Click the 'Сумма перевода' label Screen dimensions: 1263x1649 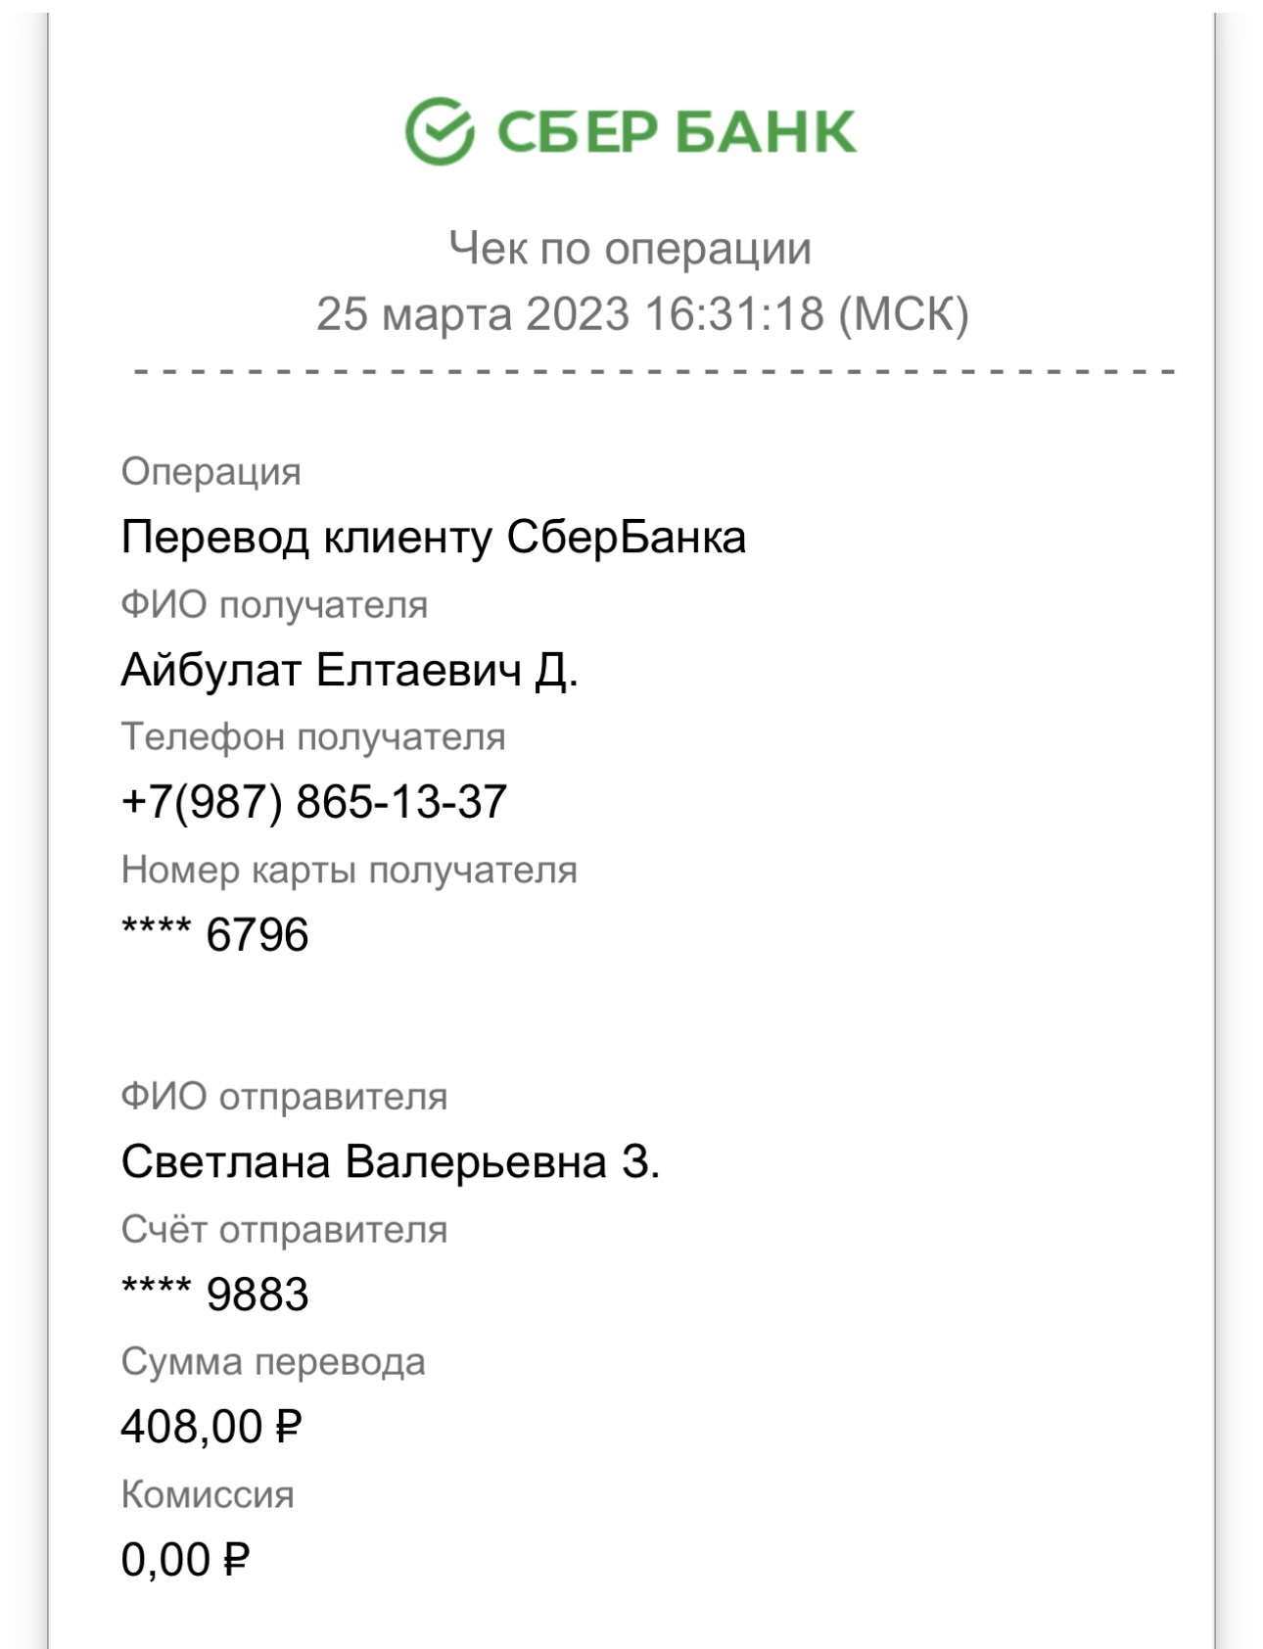pyautogui.click(x=273, y=1362)
